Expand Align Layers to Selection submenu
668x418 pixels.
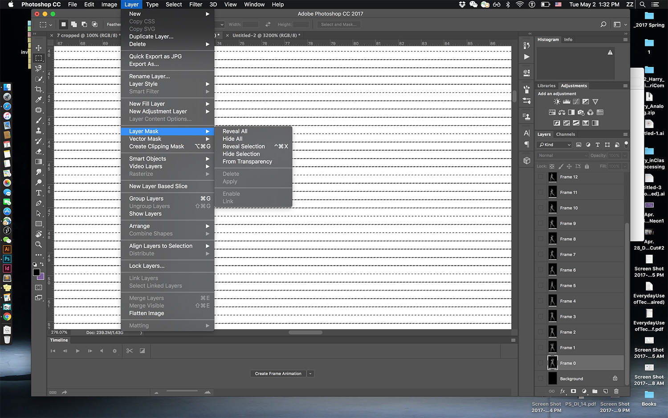point(167,246)
